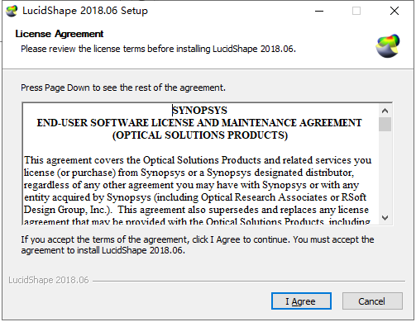Image resolution: width=416 pixels, height=322 pixels.
Task: Cancel the LucidShape setup
Action: [373, 301]
